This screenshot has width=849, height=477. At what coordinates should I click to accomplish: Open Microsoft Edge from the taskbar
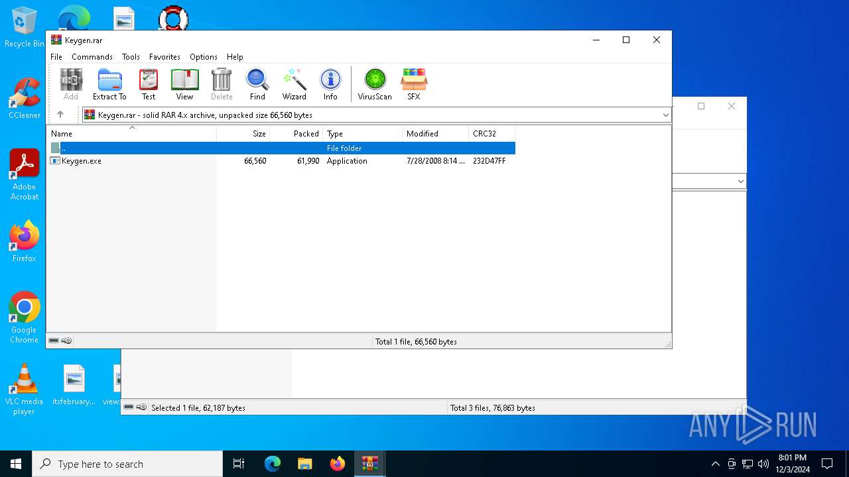273,464
